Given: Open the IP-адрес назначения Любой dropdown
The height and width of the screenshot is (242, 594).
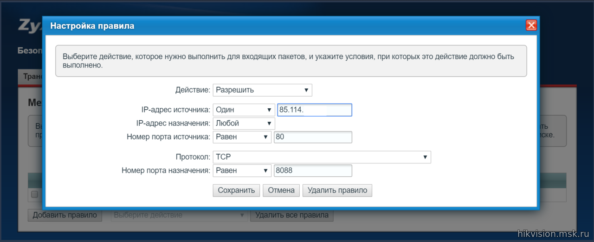Looking at the screenshot, I should click(x=244, y=124).
